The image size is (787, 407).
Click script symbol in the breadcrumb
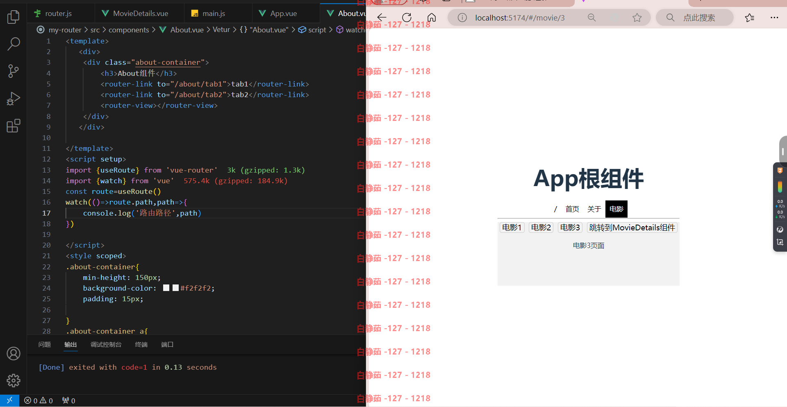317,30
